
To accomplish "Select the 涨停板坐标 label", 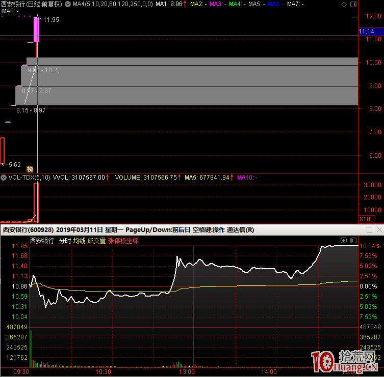I will pos(123,241).
